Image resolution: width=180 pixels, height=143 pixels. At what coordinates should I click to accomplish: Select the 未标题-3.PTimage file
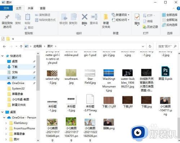tap(90, 105)
